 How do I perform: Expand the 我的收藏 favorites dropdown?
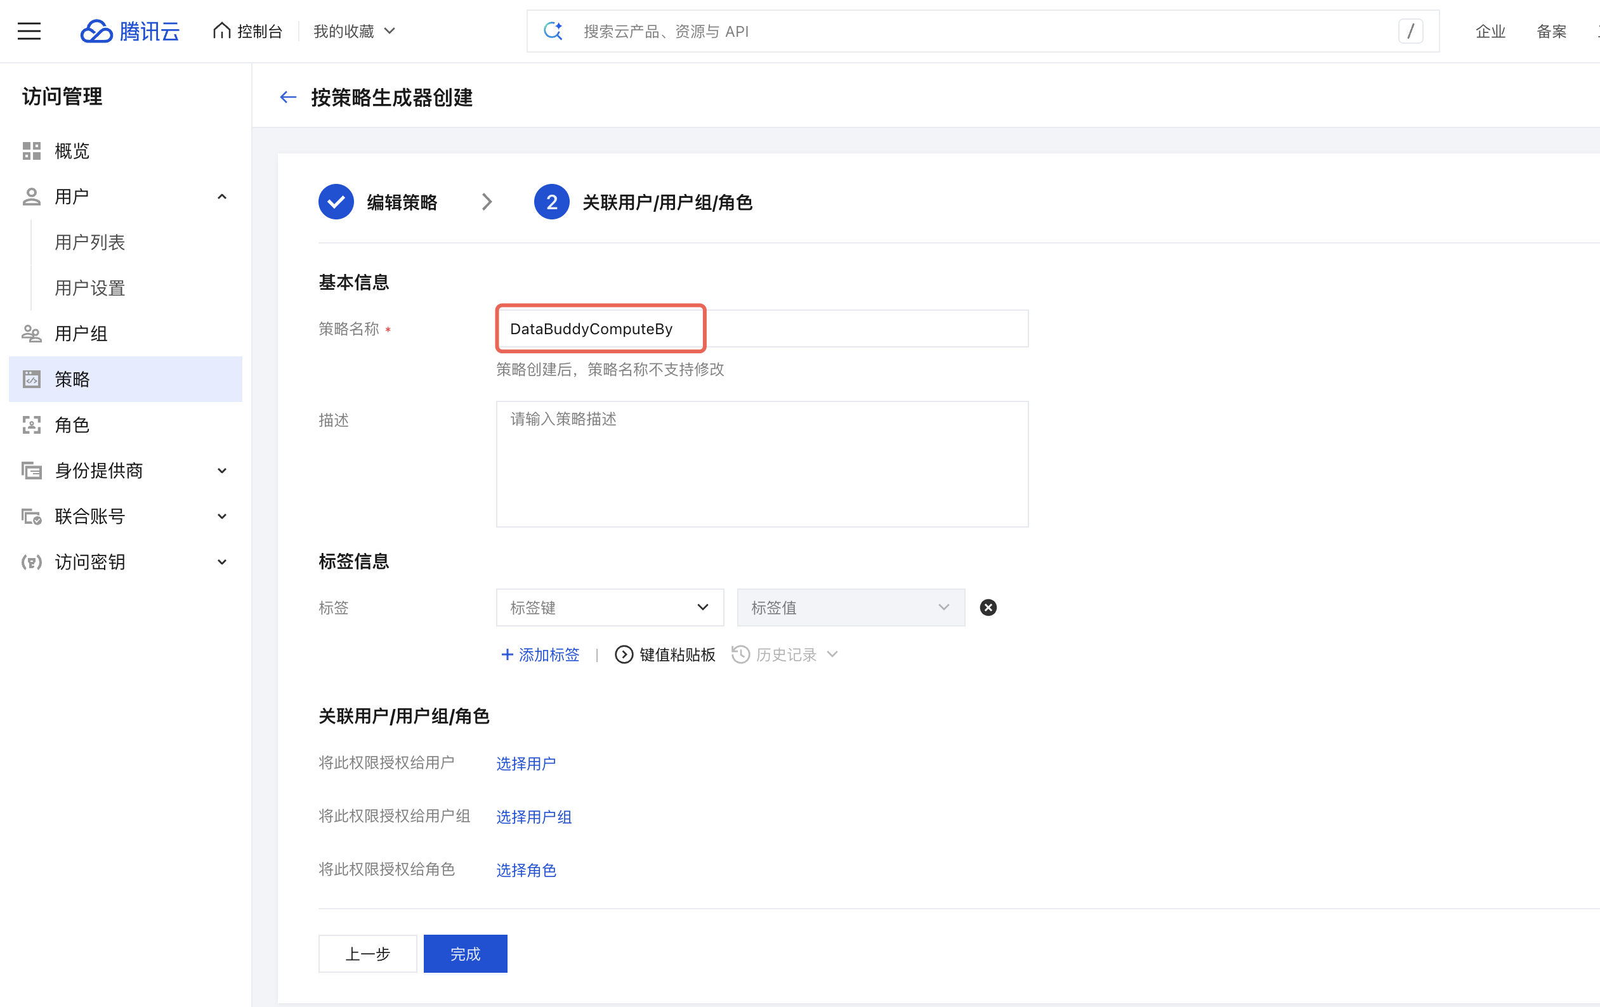[354, 31]
